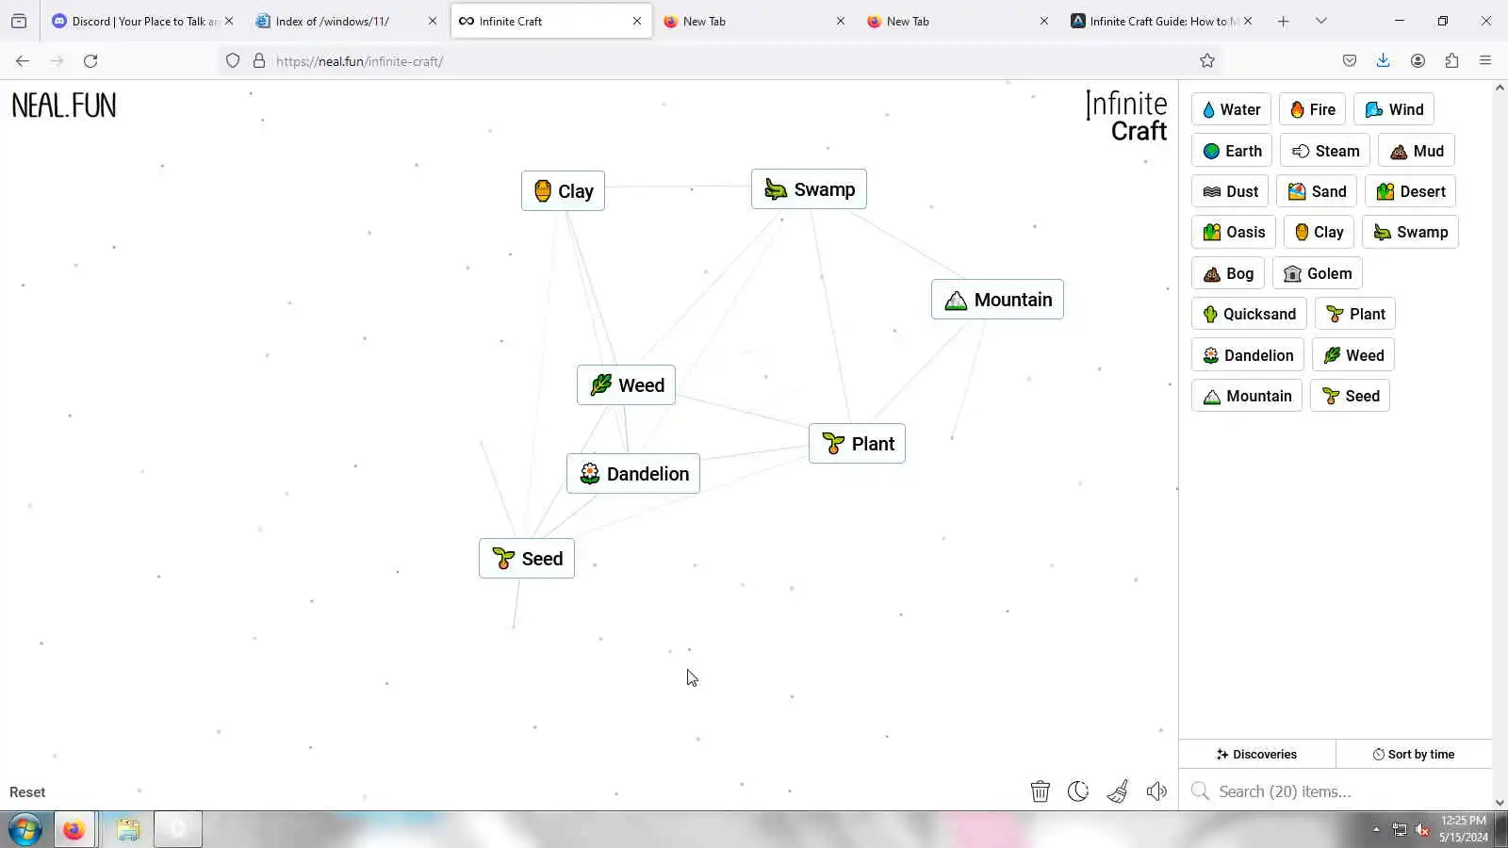
Task: Click the Swamp tile on the canvas
Action: [x=809, y=189]
